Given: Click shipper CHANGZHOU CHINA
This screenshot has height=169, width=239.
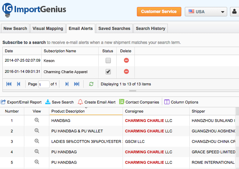Looking at the screenshot, I should 213,141.
